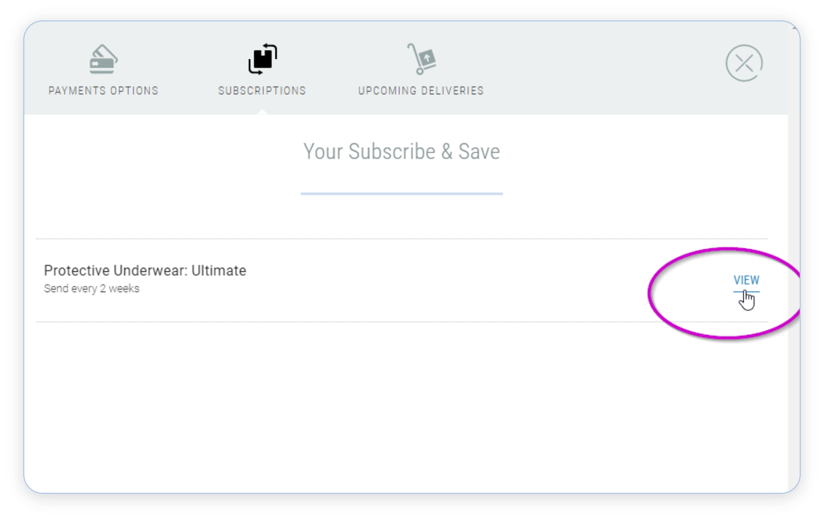Click the blue underline beneath the heading

click(402, 193)
